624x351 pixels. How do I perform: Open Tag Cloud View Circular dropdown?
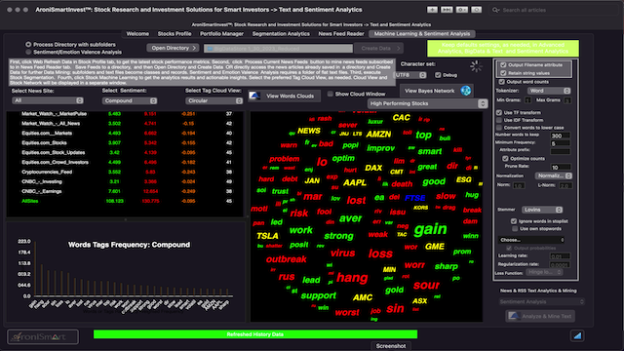[x=214, y=101]
